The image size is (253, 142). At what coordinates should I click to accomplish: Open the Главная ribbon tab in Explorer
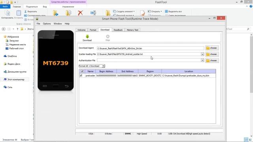pos(17,7)
